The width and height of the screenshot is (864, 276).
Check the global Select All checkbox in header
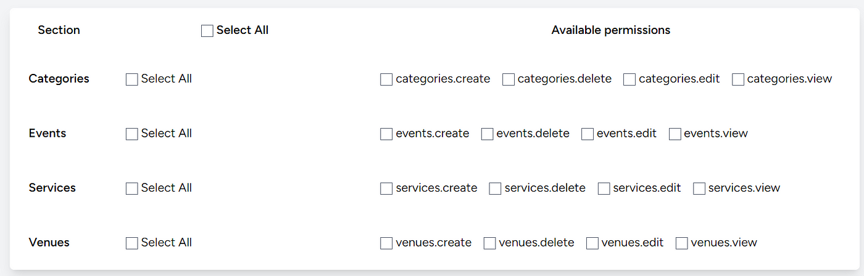point(207,31)
